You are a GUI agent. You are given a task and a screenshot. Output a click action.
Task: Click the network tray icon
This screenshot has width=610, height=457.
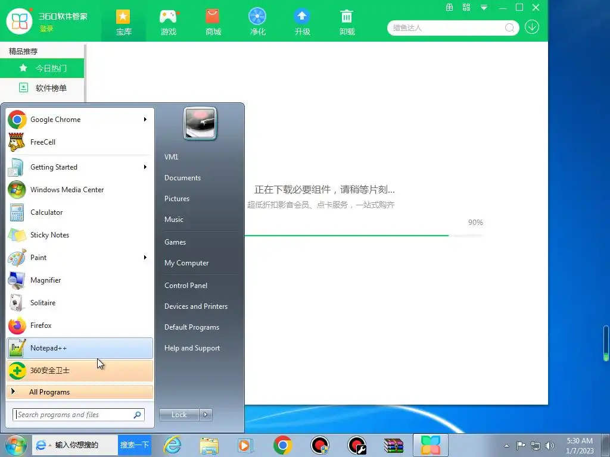coord(536,446)
